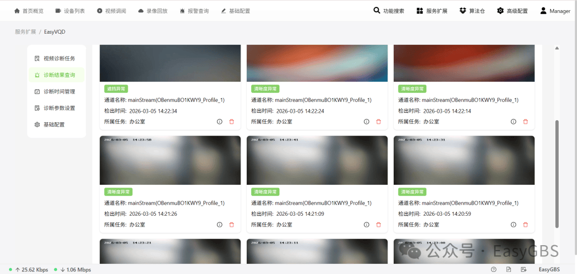
Task: Open 功能搜索 function search
Action: [389, 11]
